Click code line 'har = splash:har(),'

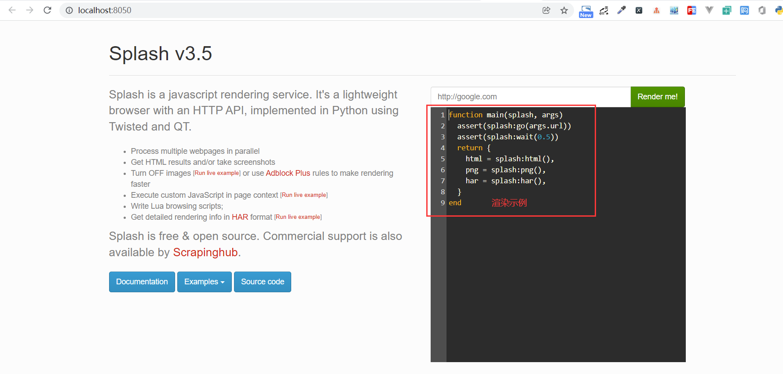pyautogui.click(x=505, y=181)
